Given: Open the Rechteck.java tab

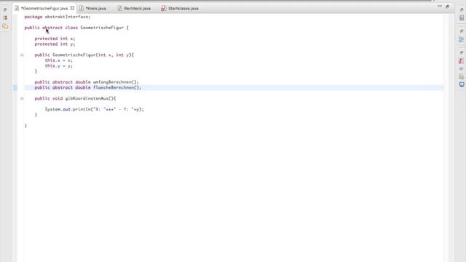Looking at the screenshot, I should coord(137,8).
